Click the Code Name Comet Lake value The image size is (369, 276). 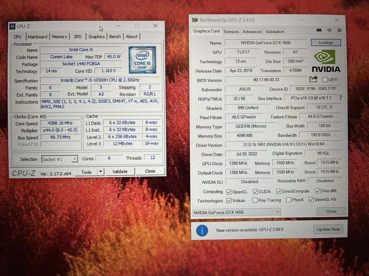click(61, 57)
